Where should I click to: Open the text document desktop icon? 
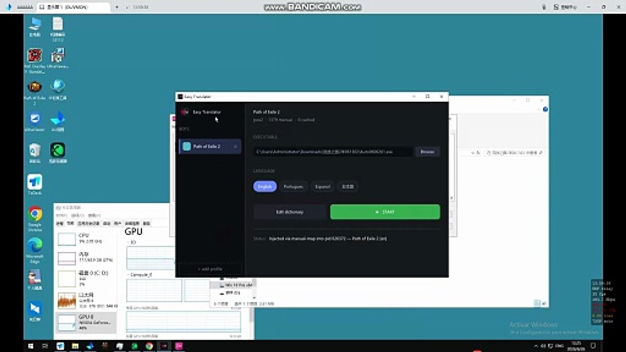(58, 29)
